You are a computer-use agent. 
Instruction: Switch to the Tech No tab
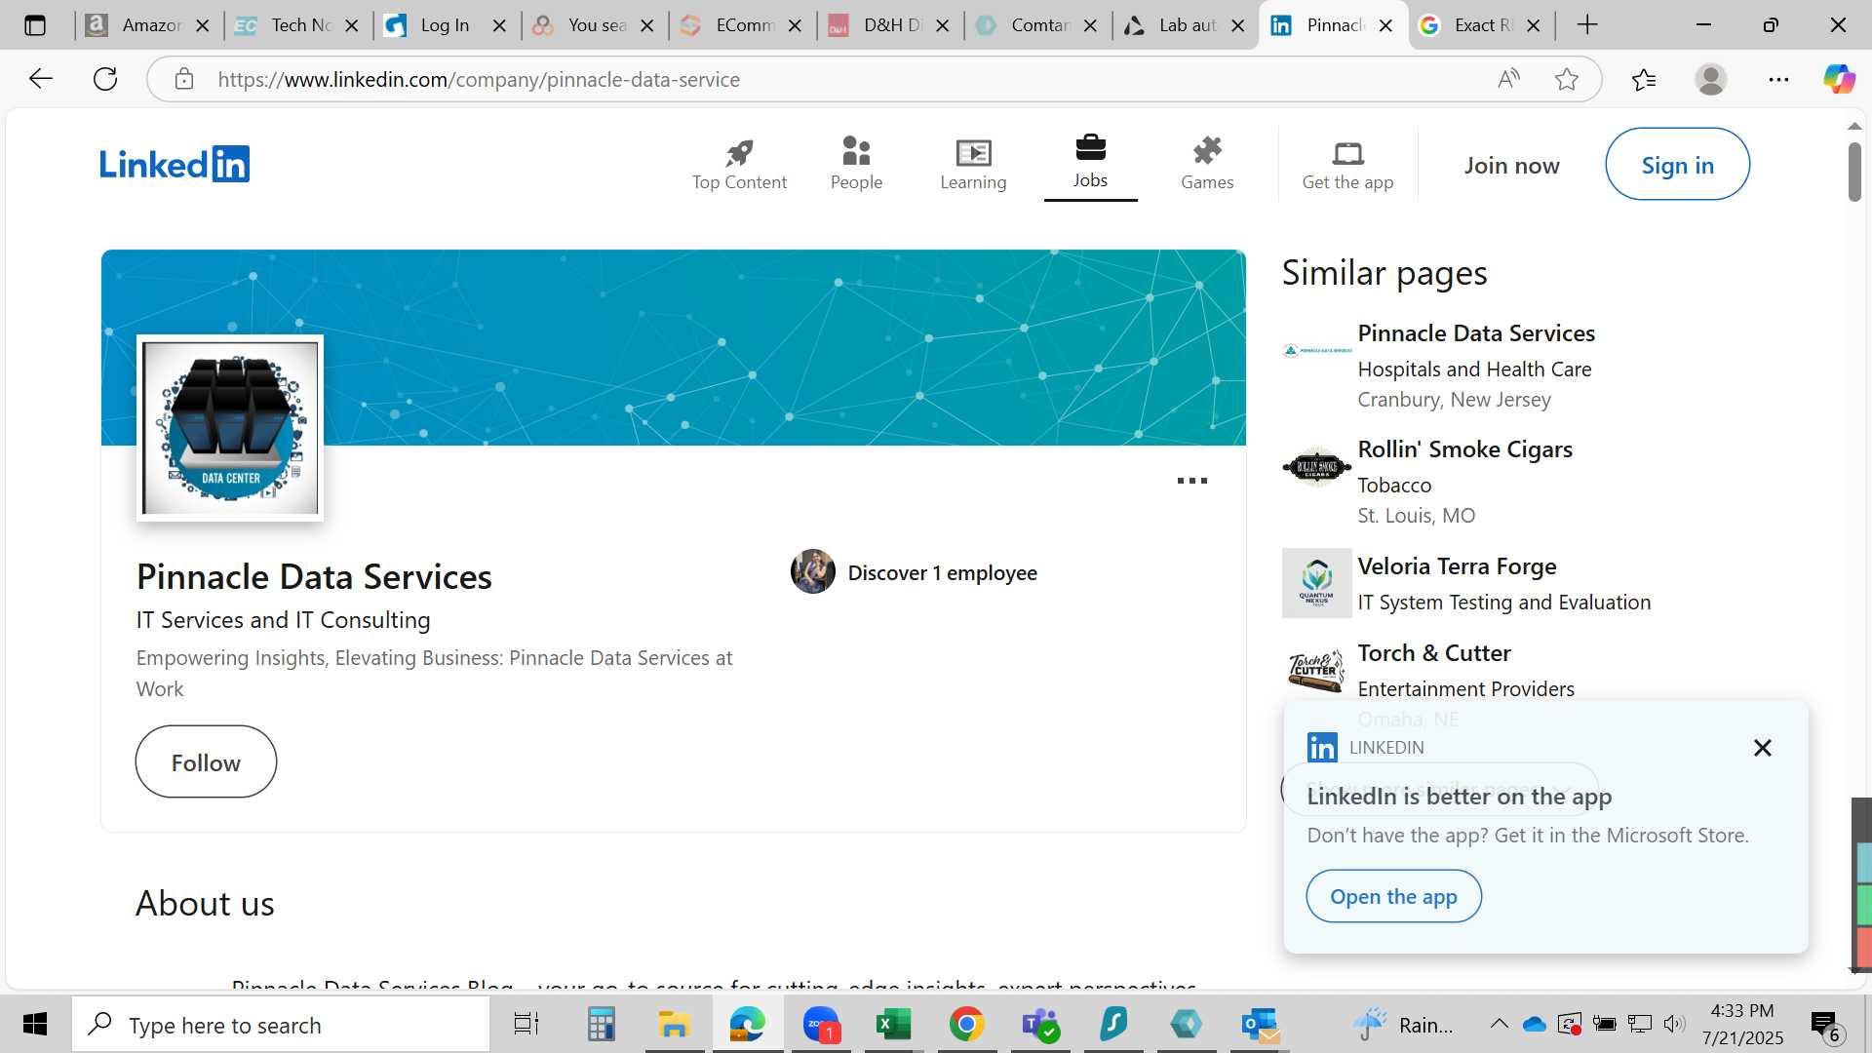tap(298, 25)
